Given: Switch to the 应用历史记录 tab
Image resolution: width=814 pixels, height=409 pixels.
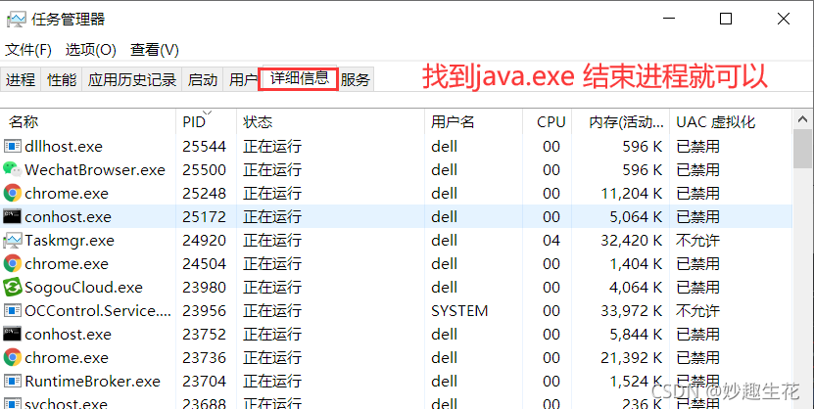Looking at the screenshot, I should (132, 80).
